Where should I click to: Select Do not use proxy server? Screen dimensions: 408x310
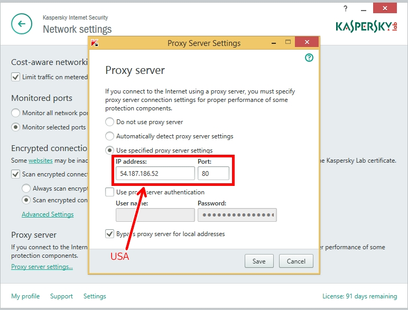109,121
